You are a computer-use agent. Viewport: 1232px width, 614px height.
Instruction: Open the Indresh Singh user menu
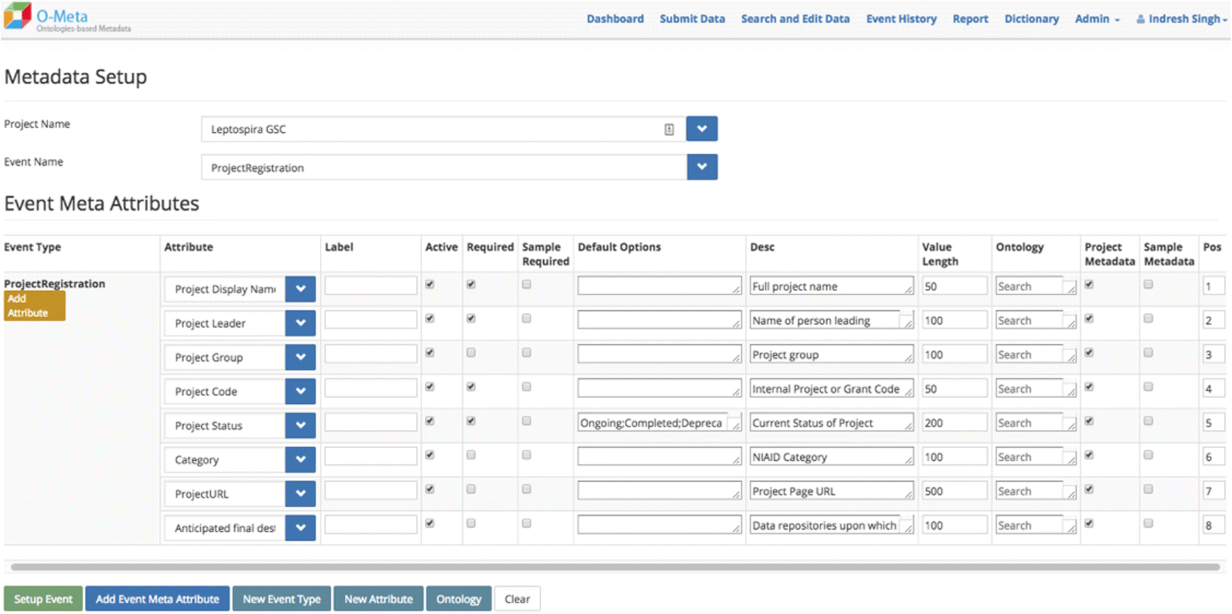1181,19
